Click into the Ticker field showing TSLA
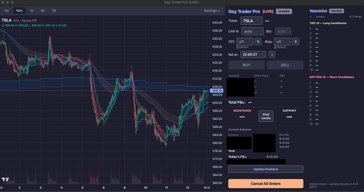The image size is (364, 192). [x=251, y=21]
